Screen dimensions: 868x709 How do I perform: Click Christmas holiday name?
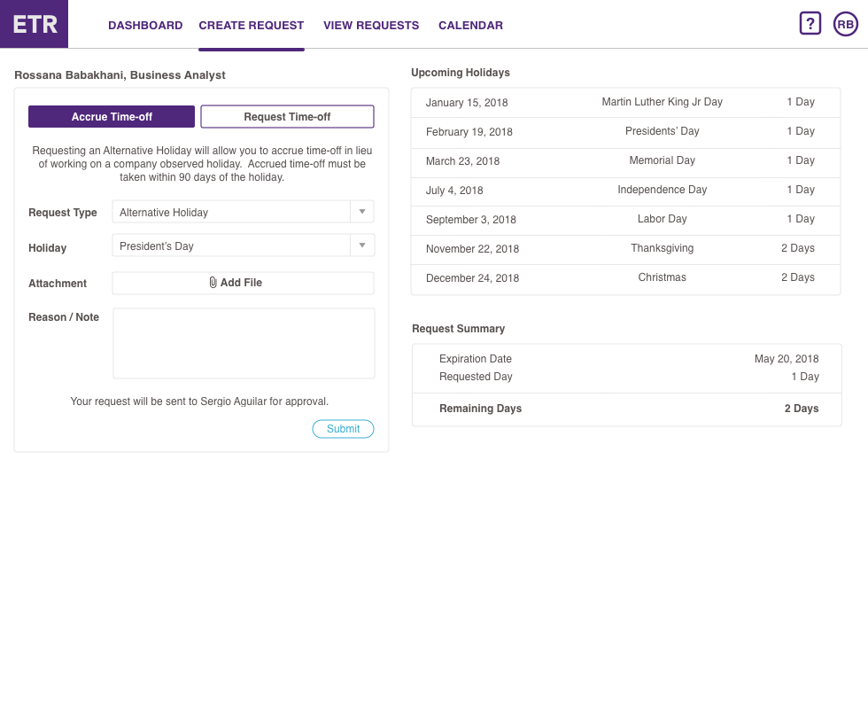pyautogui.click(x=663, y=277)
